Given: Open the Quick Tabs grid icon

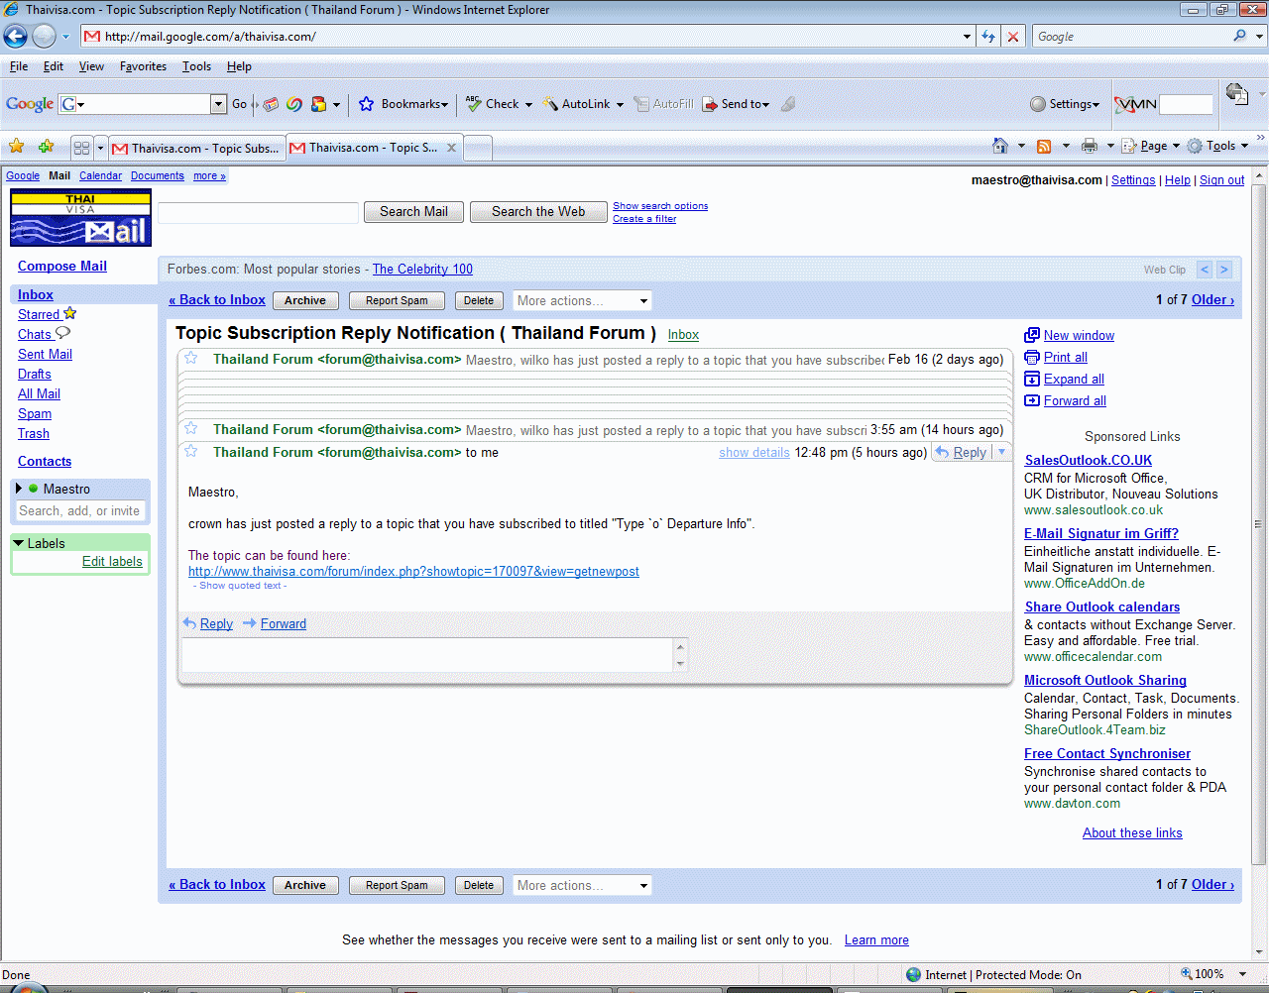Looking at the screenshot, I should 81,148.
